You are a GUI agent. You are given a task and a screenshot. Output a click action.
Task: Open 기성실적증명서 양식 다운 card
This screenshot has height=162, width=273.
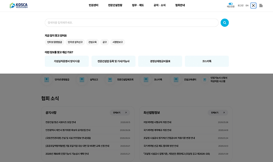click(x=67, y=61)
